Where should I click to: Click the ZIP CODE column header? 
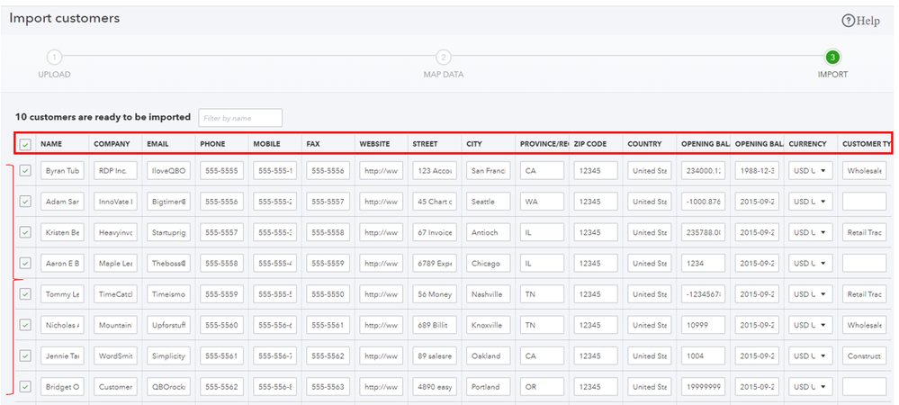(x=590, y=144)
